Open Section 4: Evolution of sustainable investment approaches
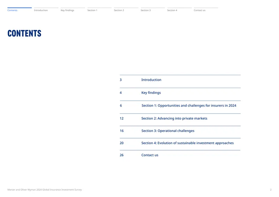This screenshot has height=197, width=279. tap(187, 143)
